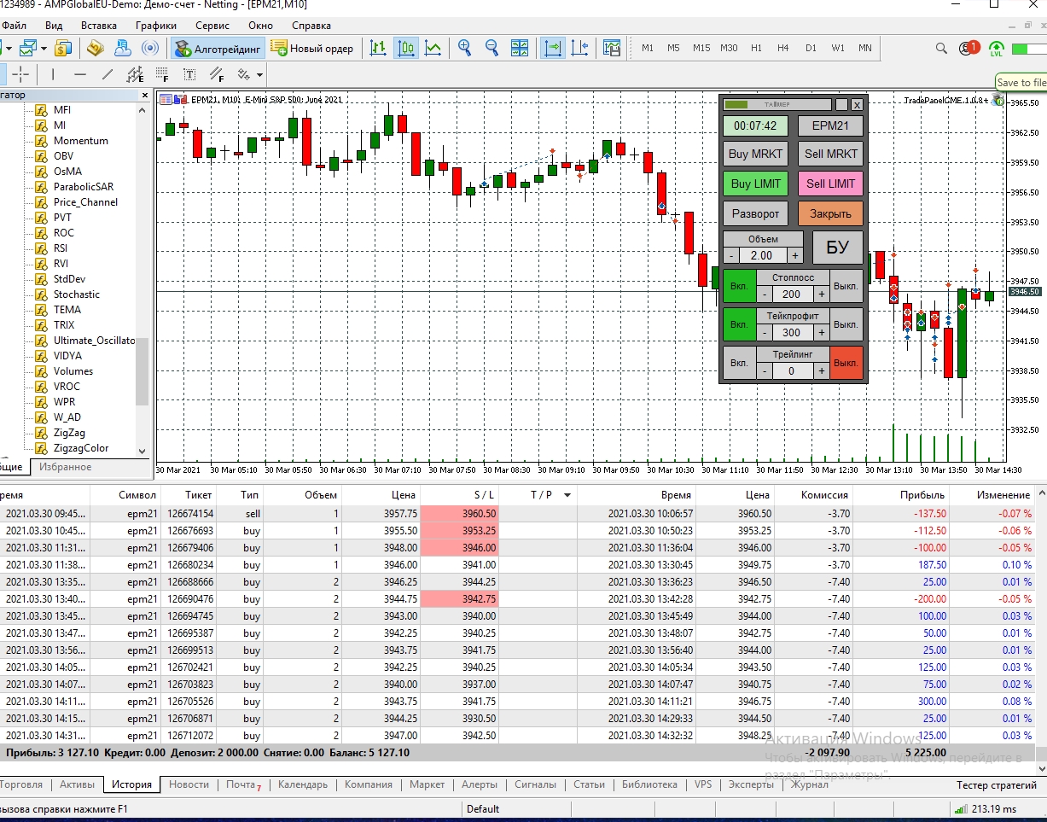Select the M15 timeframe
The height and width of the screenshot is (822, 1047).
[x=701, y=49]
